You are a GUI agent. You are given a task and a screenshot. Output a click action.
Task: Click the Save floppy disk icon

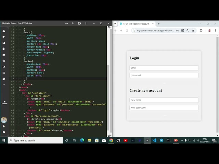[x=4, y=43]
